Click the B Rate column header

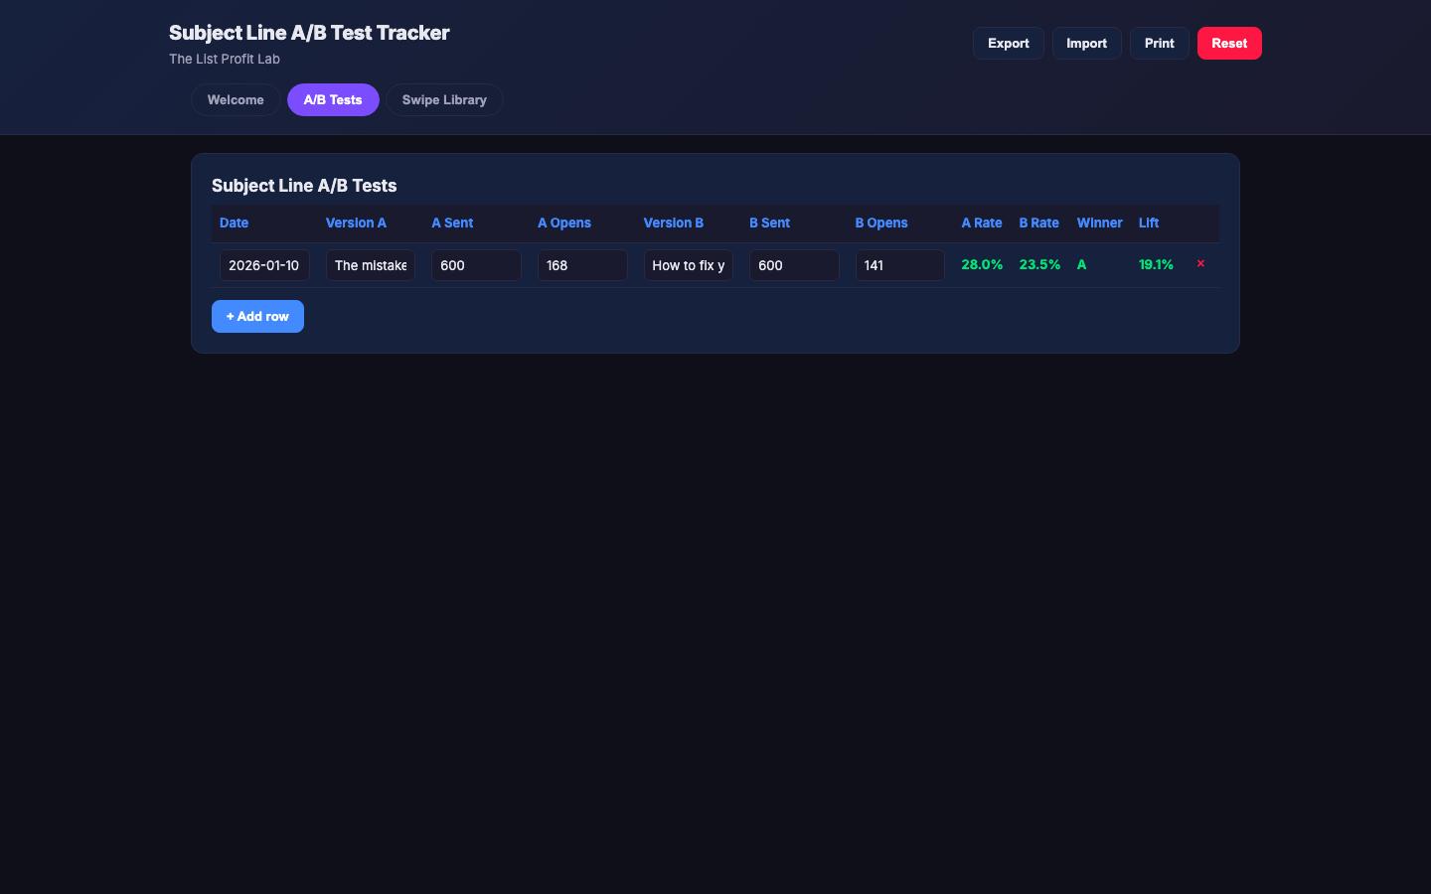click(x=1039, y=223)
